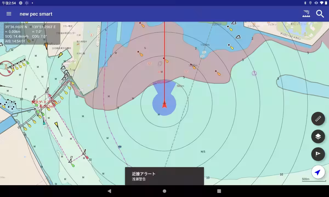Viewport: 329px width, 197px height.
Task: Select the wreck symbol below the range rings
Action: pyautogui.click(x=120, y=147)
